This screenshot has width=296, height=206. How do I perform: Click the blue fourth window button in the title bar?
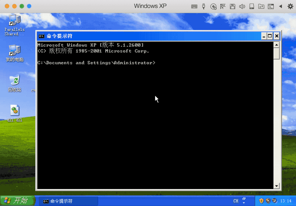29,6
